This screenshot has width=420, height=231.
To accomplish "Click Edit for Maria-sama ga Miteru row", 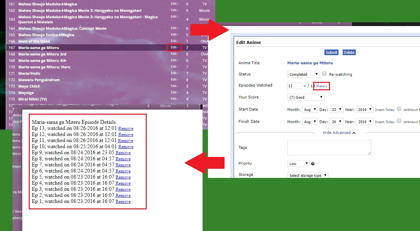I will tap(174, 48).
